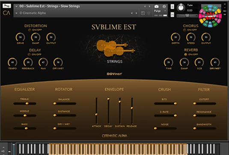Open the snapshot camera view

tap(156, 6)
